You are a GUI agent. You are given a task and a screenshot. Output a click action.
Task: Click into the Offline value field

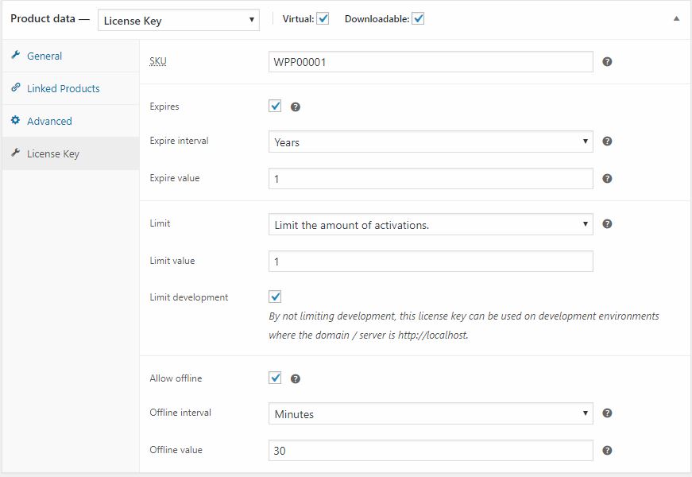(x=431, y=451)
